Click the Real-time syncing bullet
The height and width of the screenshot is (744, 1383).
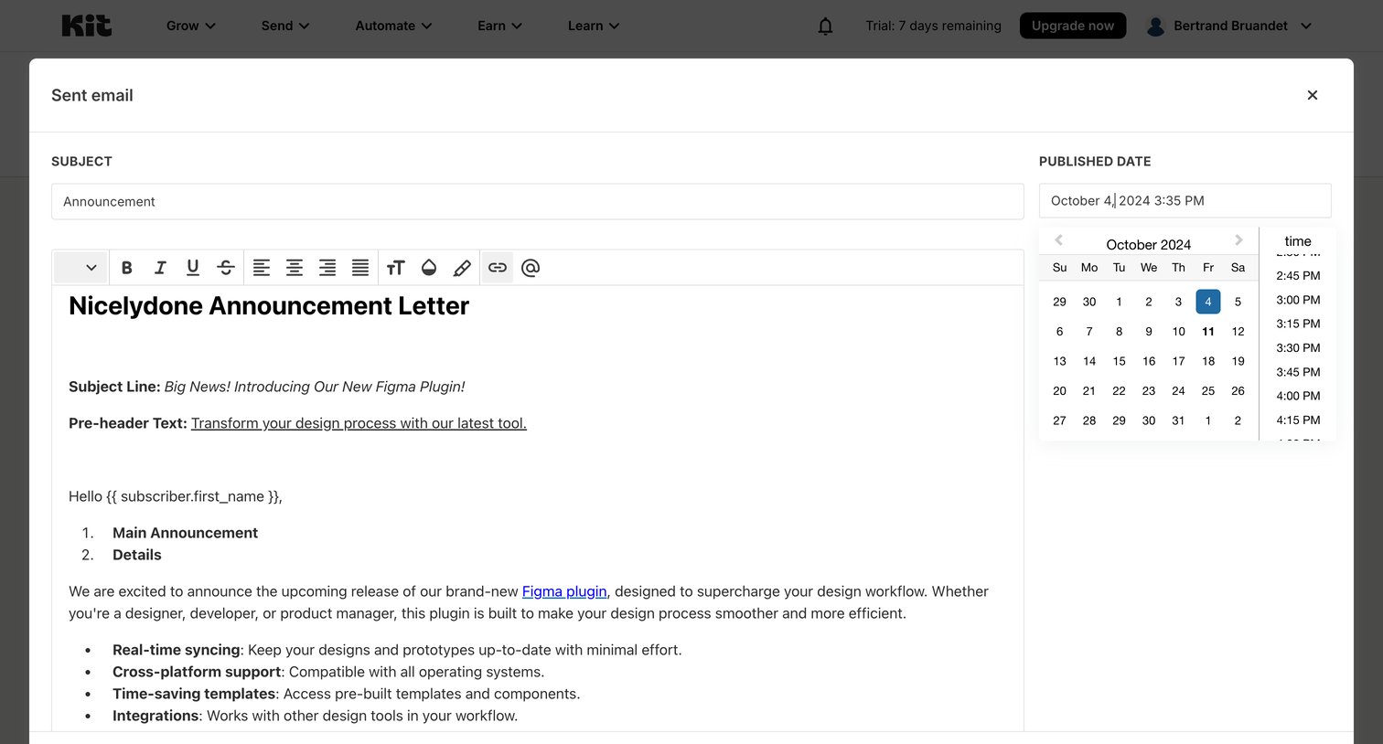pyautogui.click(x=397, y=650)
